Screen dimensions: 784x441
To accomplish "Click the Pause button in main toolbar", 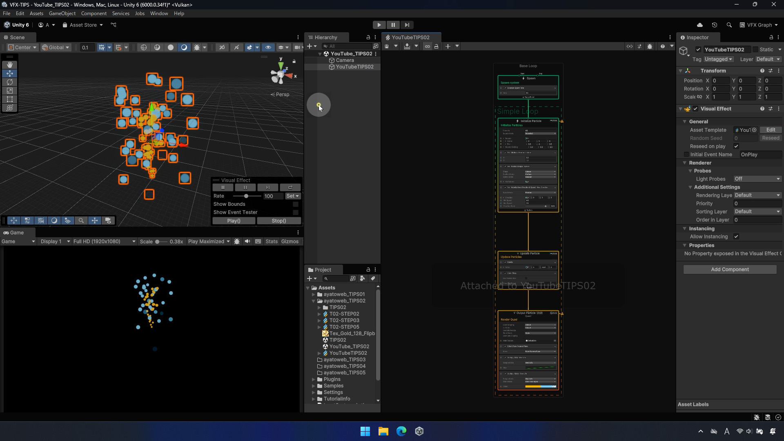I will click(393, 25).
